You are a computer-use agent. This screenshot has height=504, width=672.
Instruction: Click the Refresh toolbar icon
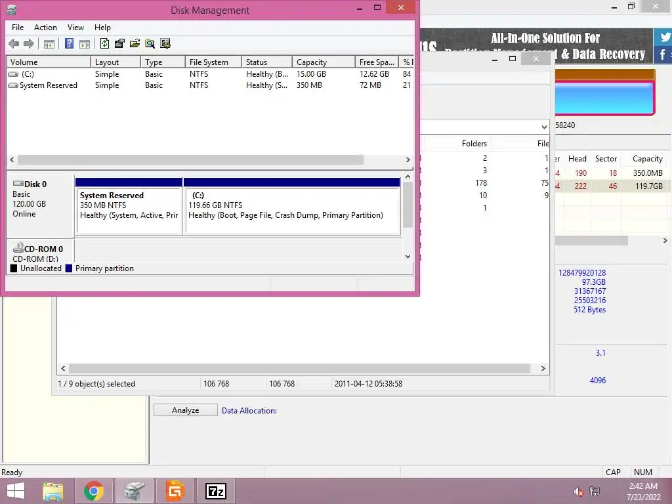(104, 43)
